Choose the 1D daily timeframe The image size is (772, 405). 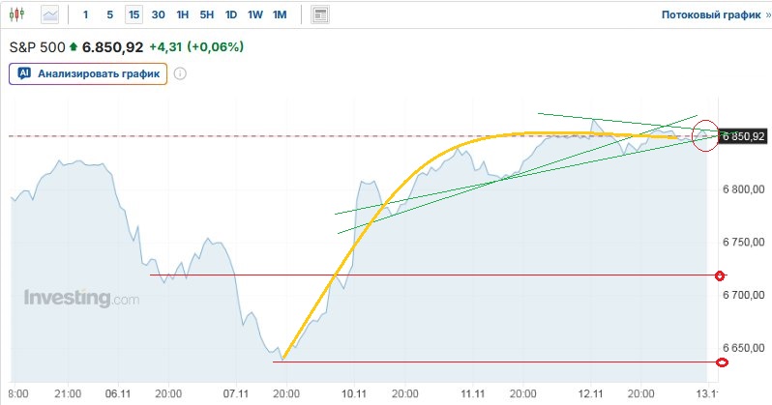pyautogui.click(x=230, y=14)
